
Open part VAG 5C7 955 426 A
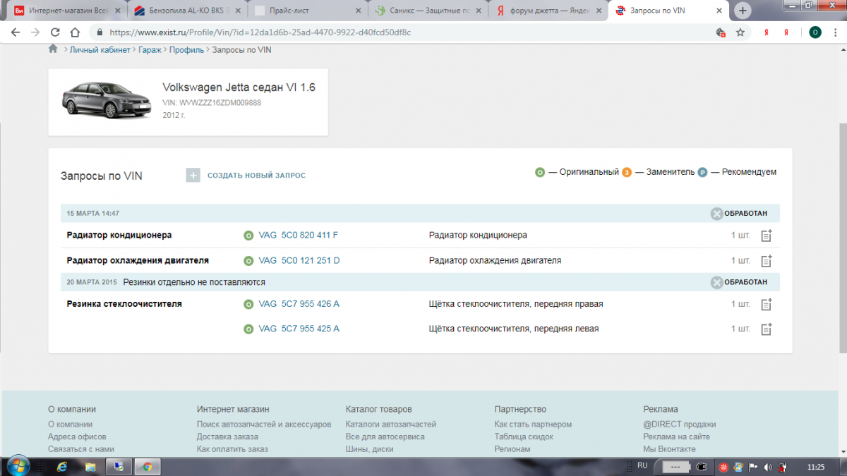299,305
